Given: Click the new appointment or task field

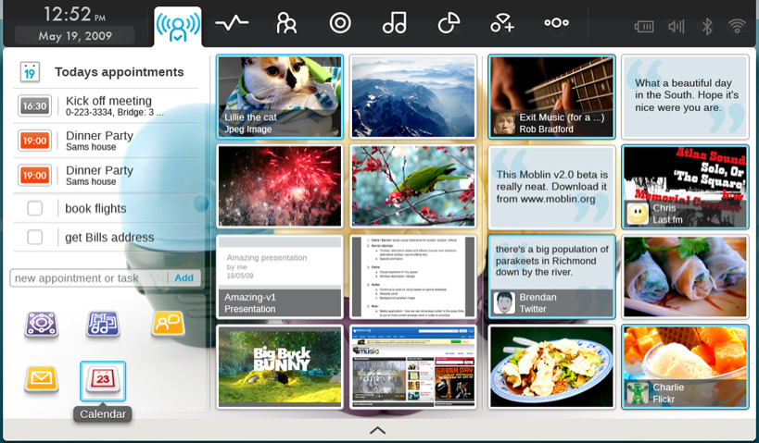Looking at the screenshot, I should pos(88,277).
